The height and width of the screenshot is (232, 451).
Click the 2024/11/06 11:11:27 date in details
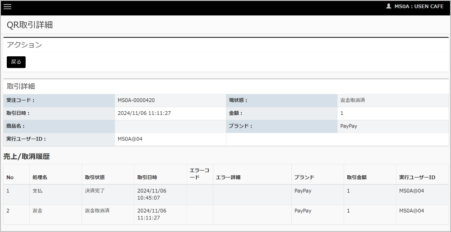(144, 113)
